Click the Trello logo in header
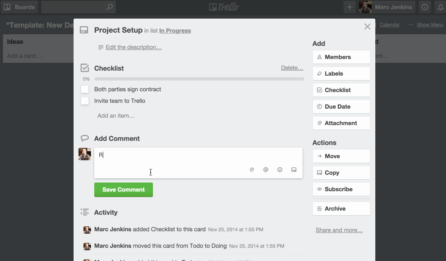This screenshot has width=446, height=261. (224, 7)
